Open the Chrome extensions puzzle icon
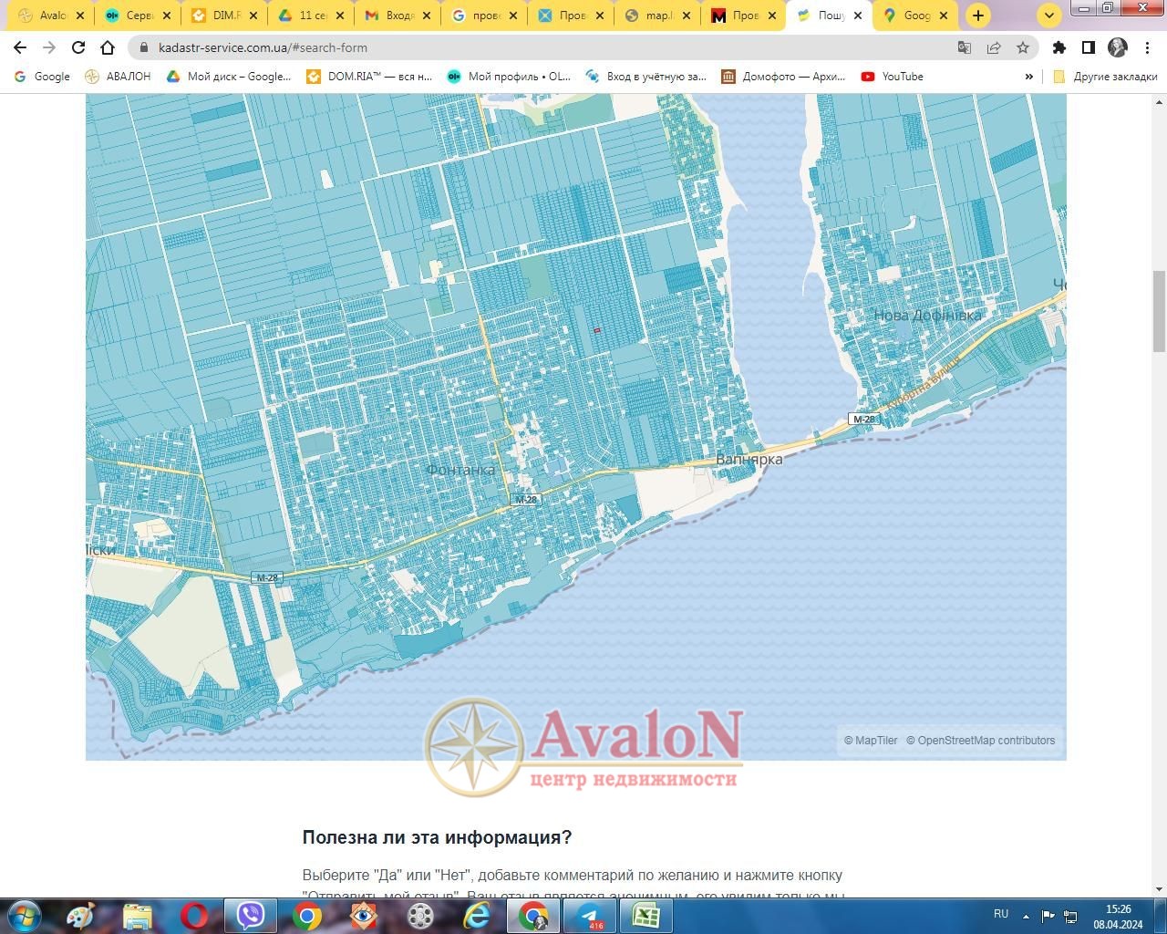Screen dimensions: 1167x934 [1059, 47]
